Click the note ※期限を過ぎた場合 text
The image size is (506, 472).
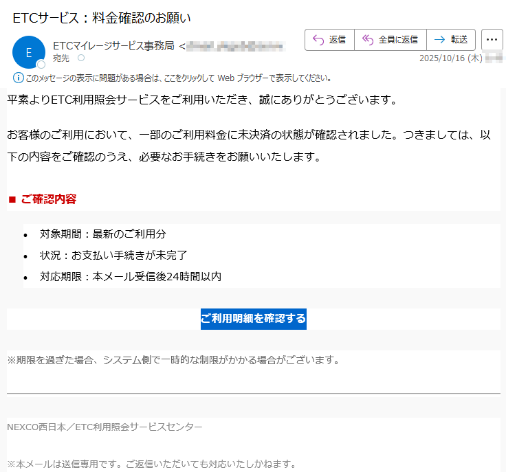pos(173,360)
